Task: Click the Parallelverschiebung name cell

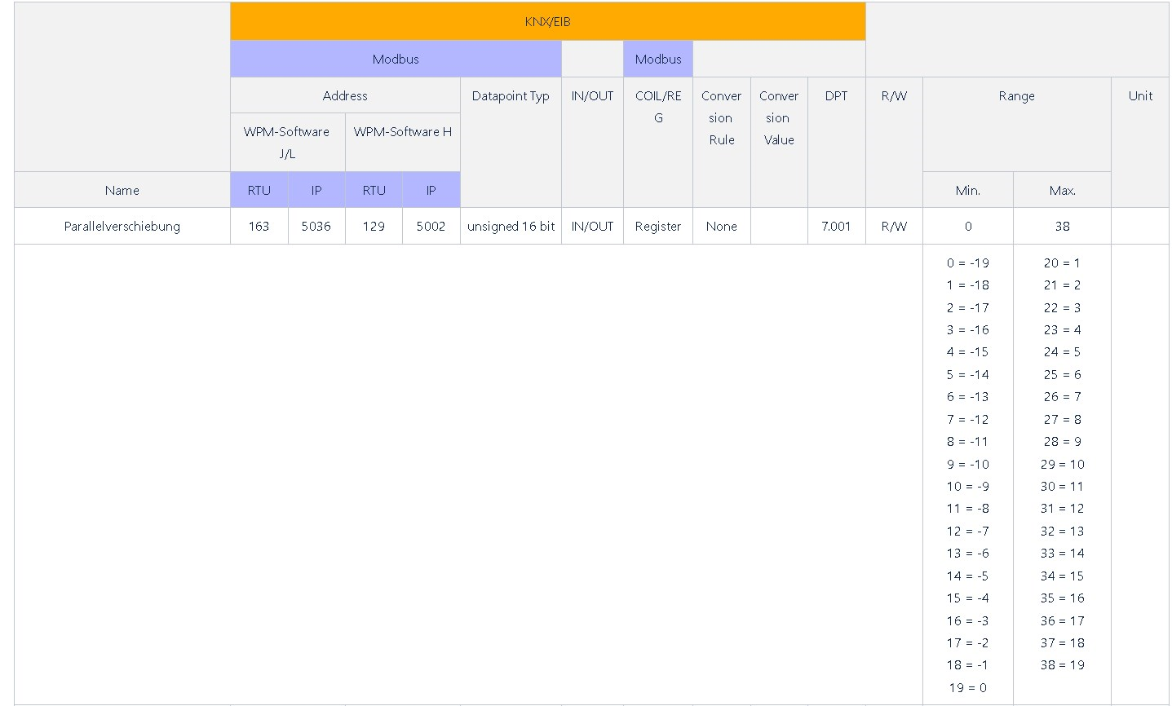Action: [122, 226]
